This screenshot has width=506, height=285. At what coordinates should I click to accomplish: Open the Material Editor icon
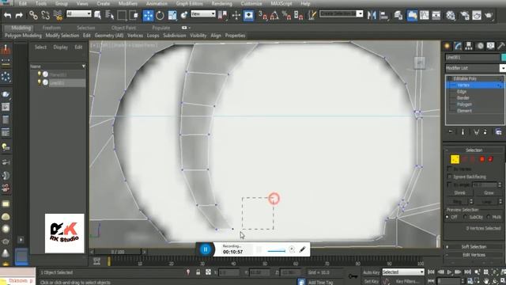coord(451,15)
